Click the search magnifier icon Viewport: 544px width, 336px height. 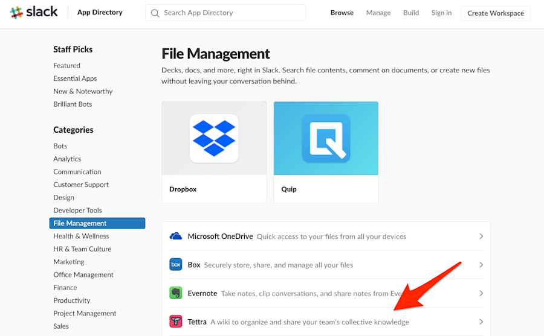tap(155, 13)
